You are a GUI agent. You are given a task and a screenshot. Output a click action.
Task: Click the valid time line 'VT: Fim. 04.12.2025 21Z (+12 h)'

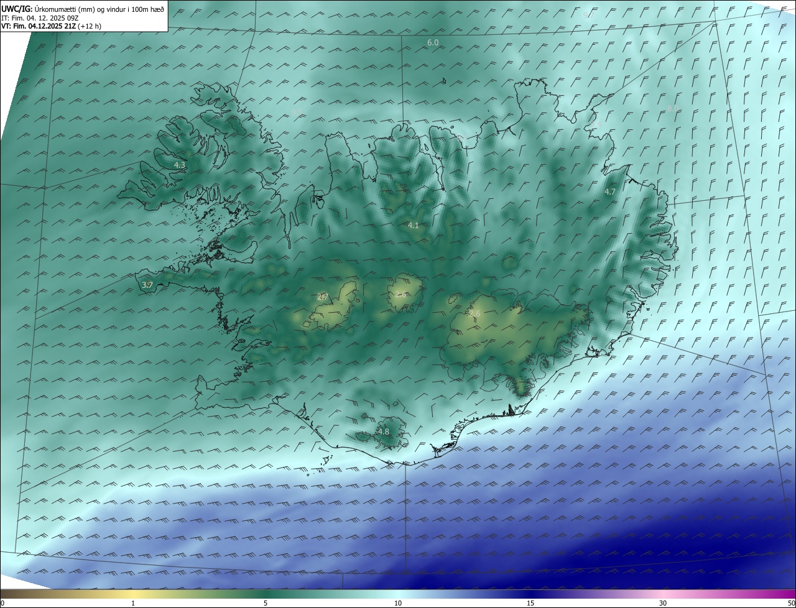point(51,26)
